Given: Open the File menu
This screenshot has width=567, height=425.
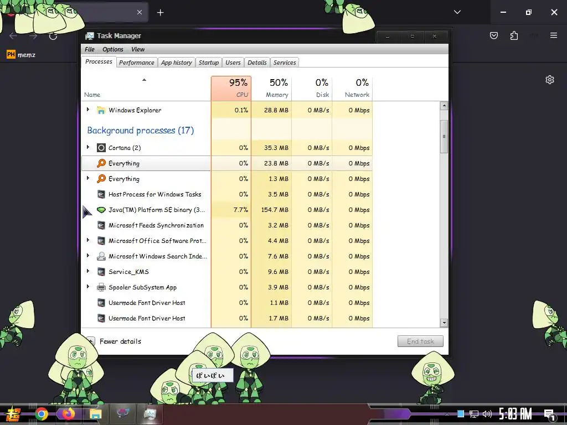Looking at the screenshot, I should (89, 49).
